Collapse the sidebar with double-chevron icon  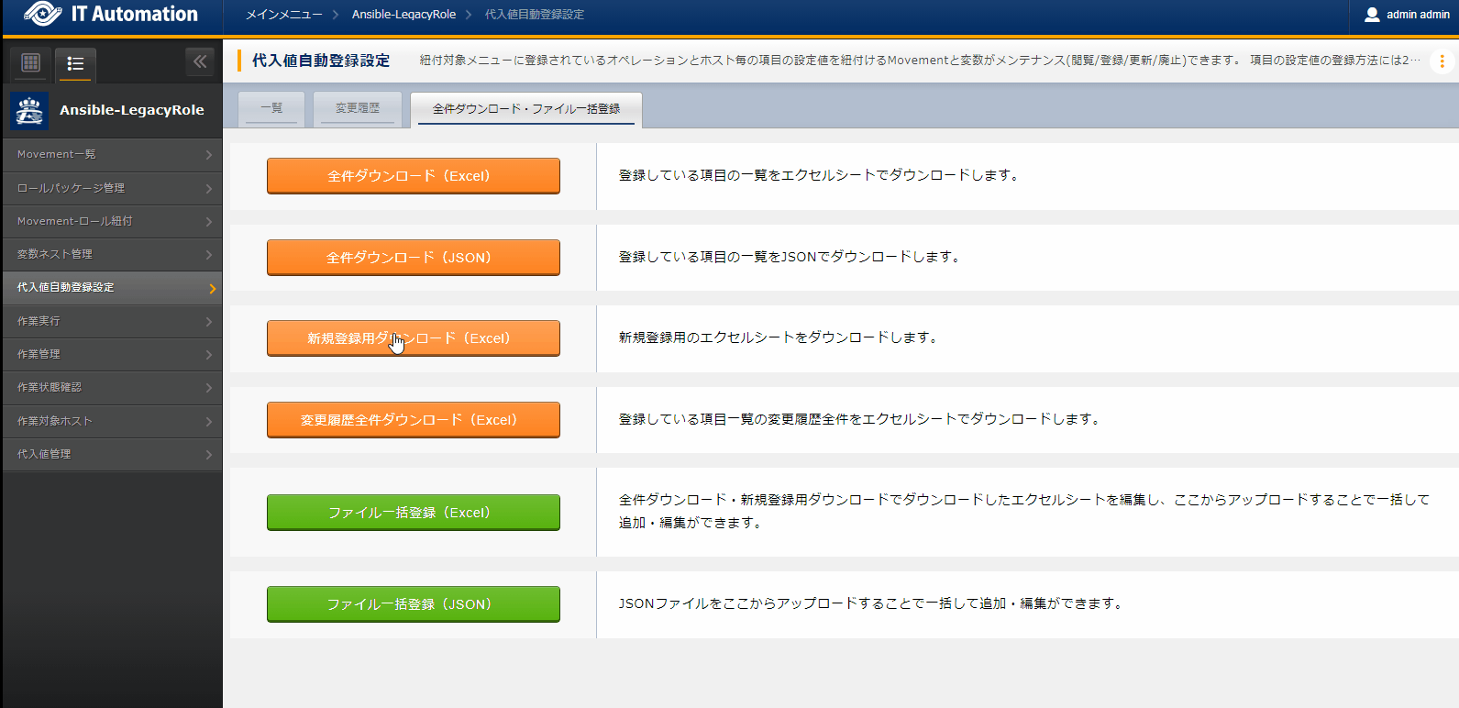click(200, 61)
